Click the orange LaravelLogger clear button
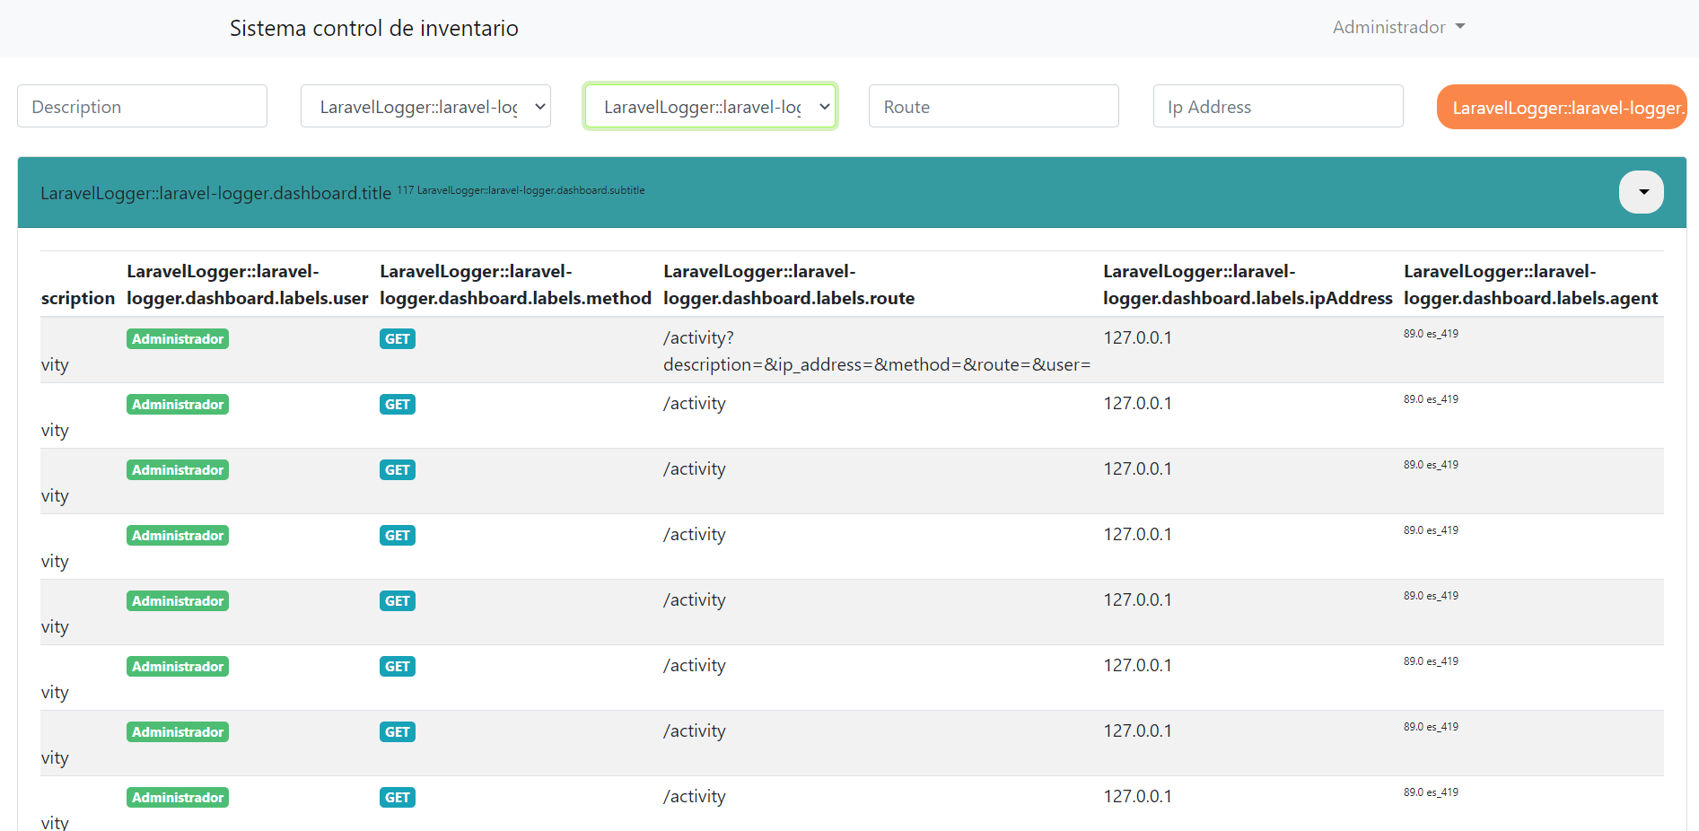The image size is (1699, 831). (1562, 107)
